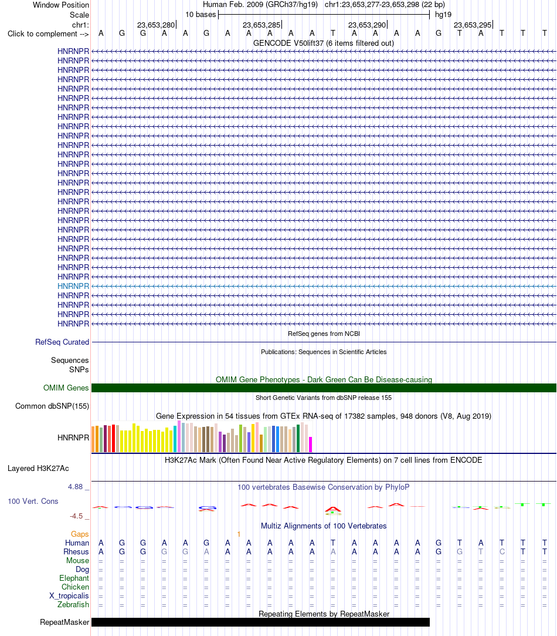Image resolution: width=557 pixels, height=636 pixels.
Task: Click the Sequences track label
Action: 70,360
